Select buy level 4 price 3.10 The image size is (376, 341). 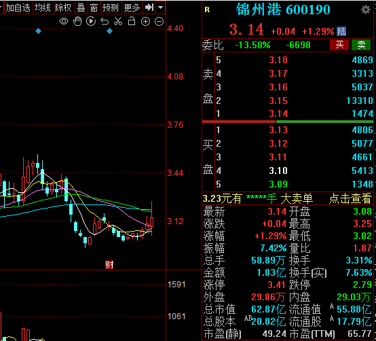click(278, 170)
